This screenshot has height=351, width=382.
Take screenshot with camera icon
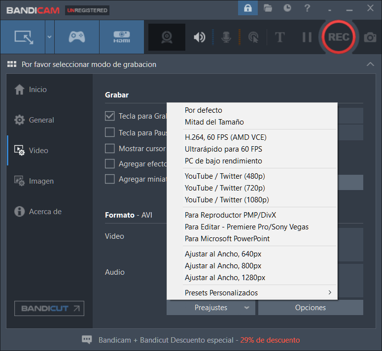pyautogui.click(x=370, y=37)
